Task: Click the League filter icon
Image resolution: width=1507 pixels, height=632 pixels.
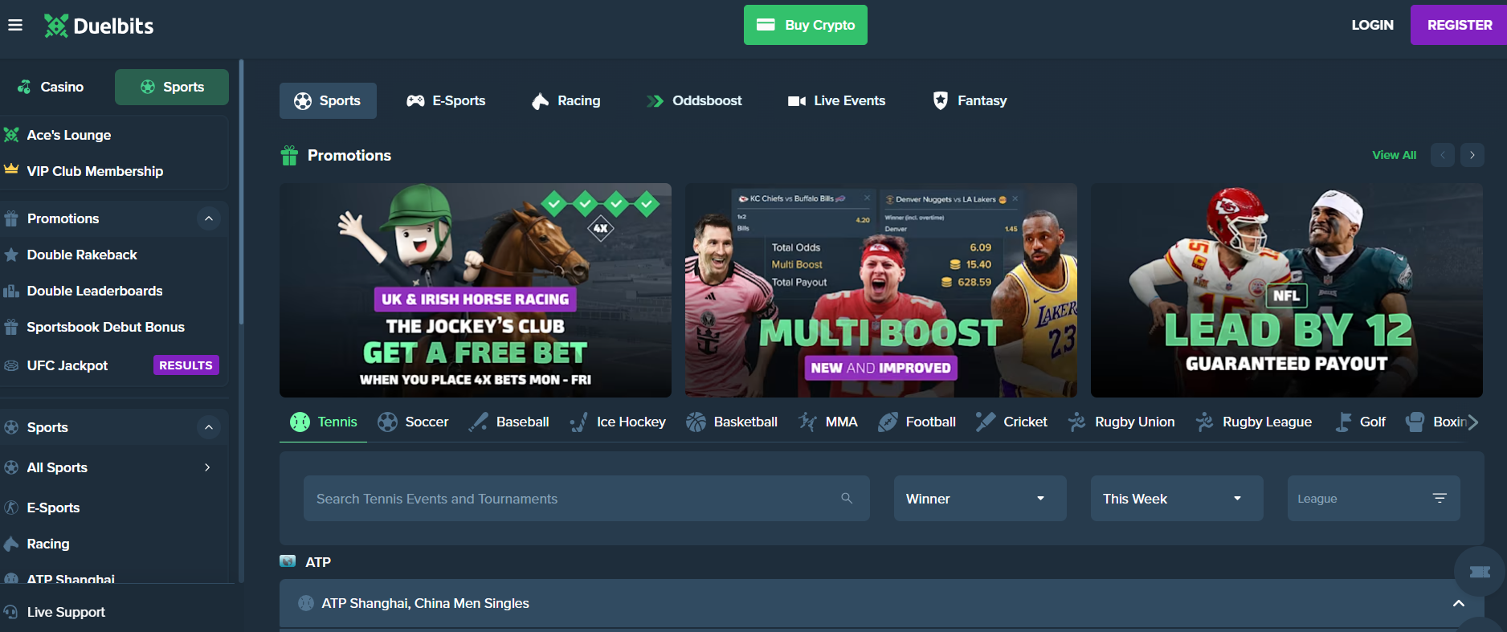Action: (x=1440, y=499)
